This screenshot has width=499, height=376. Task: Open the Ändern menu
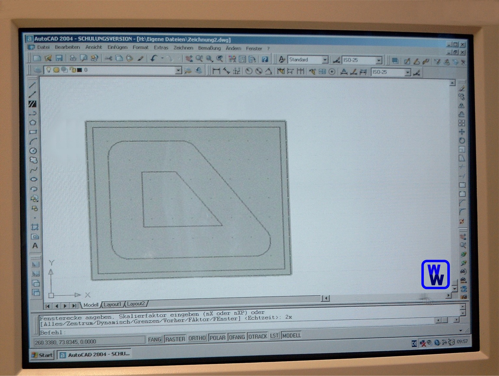[233, 48]
